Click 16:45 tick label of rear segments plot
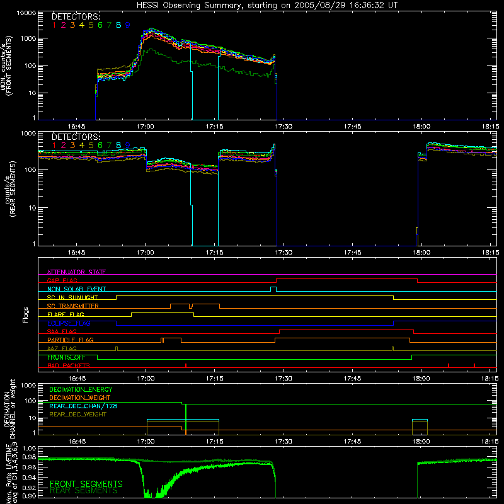 76,253
